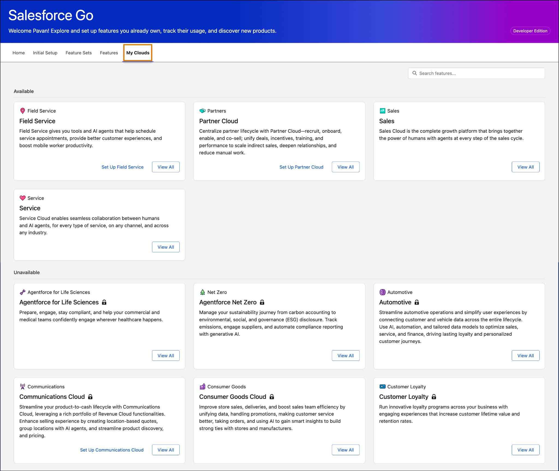Click the Automotive tire icon

[x=382, y=292]
